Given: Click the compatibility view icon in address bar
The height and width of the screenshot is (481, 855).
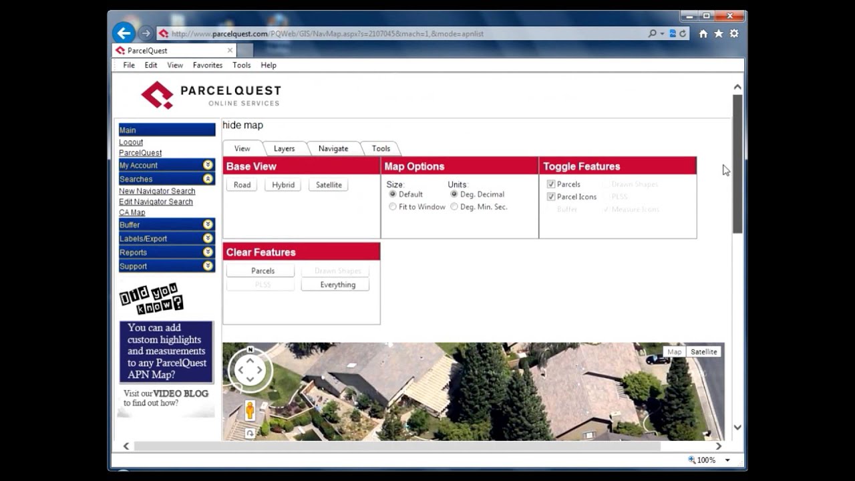Looking at the screenshot, I should [x=673, y=33].
